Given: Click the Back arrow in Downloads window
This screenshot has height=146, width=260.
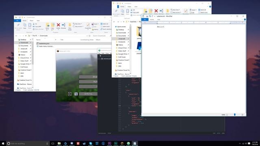Looking at the screenshot, I should 16,36.
